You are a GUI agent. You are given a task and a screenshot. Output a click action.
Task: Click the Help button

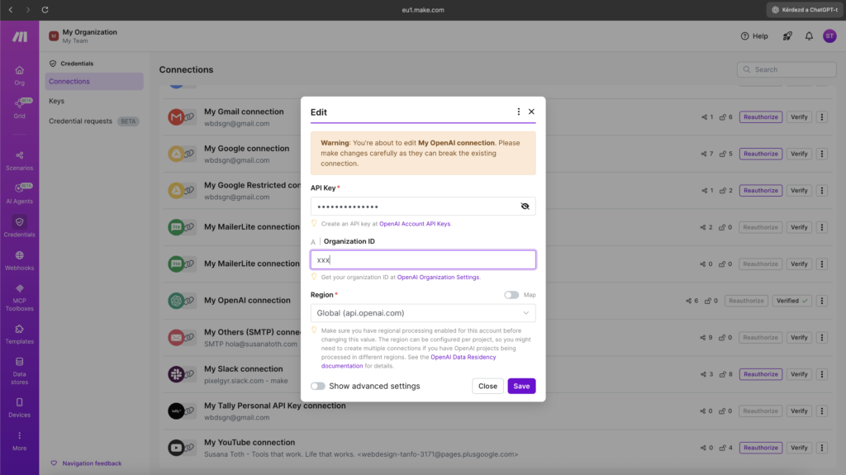pyautogui.click(x=754, y=36)
